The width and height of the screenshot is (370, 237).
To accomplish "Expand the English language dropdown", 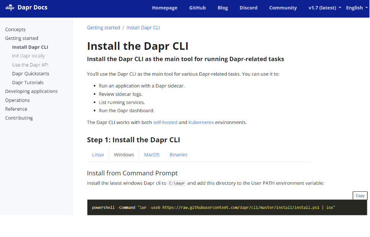I will pos(357,8).
